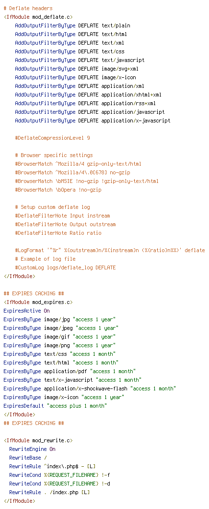This screenshot has width=209, height=509.
Task: Click the ExpiresDefault 'access plus 1 month' line
Action: 55,406
